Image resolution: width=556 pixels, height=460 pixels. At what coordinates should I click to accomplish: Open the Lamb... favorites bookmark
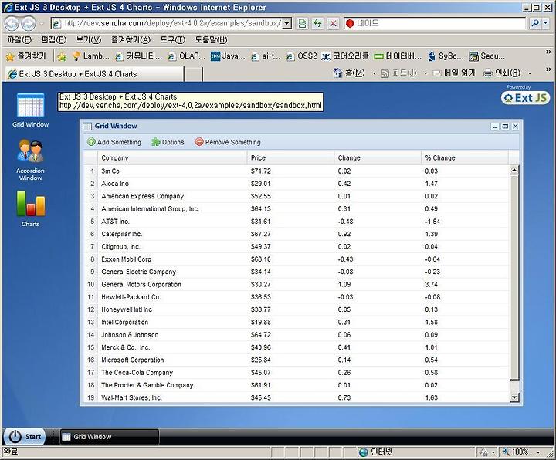point(91,56)
